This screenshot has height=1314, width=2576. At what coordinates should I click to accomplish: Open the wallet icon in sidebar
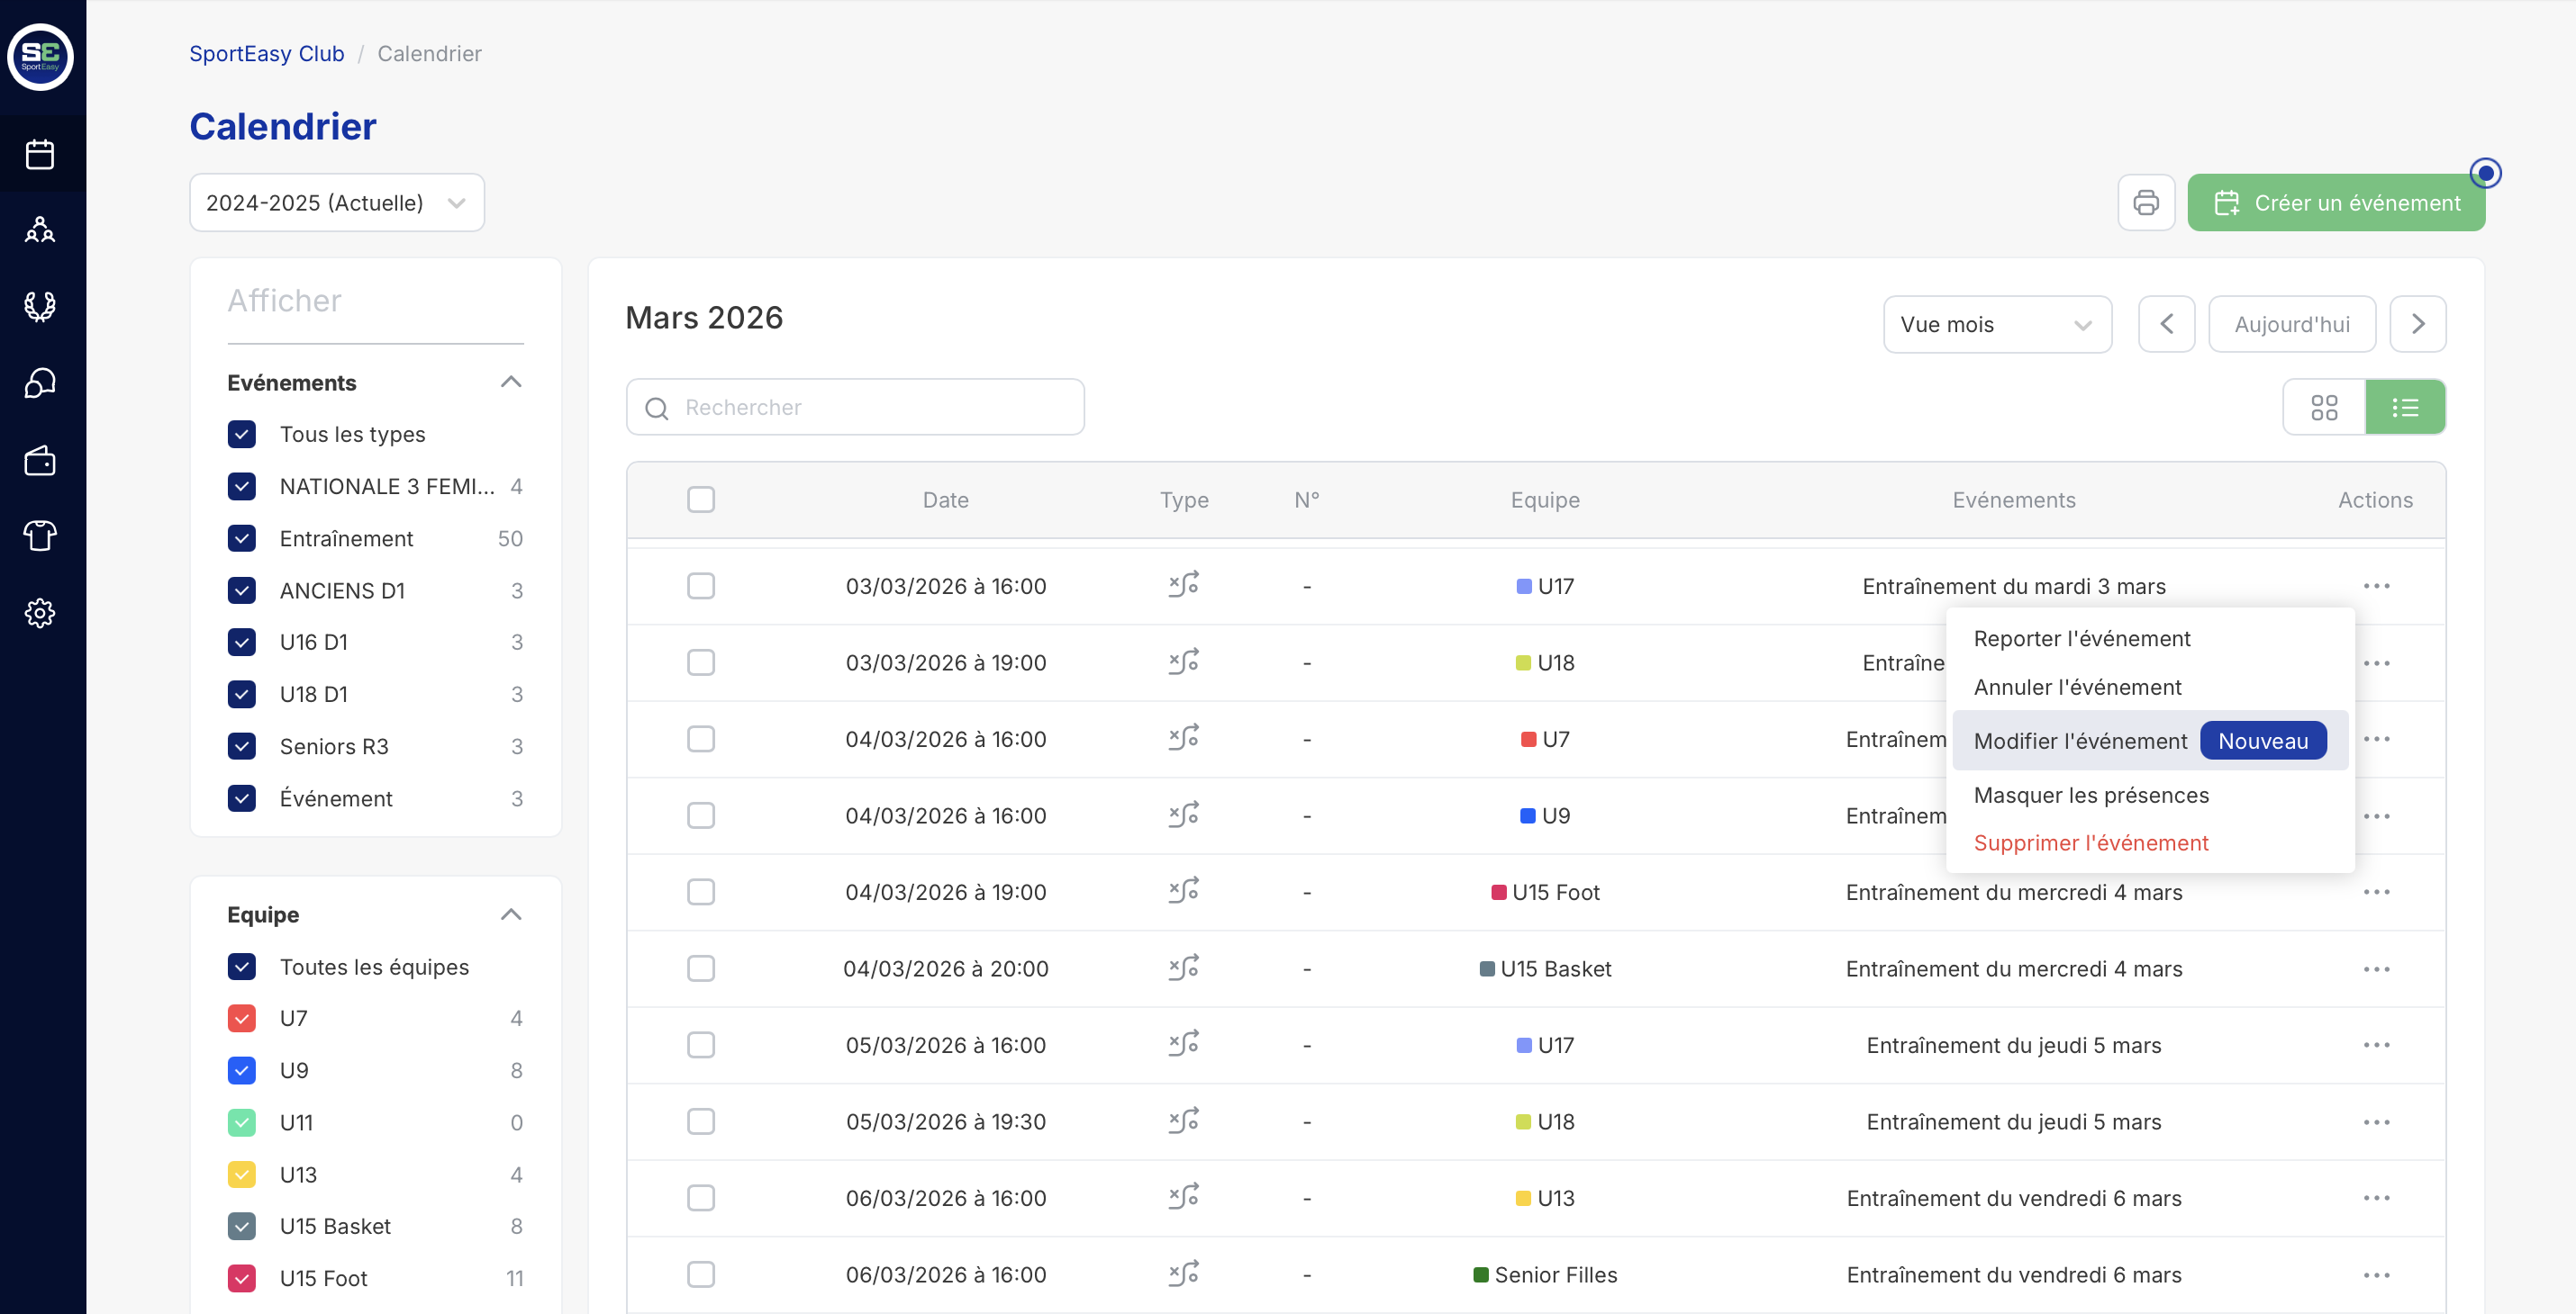(x=40, y=461)
